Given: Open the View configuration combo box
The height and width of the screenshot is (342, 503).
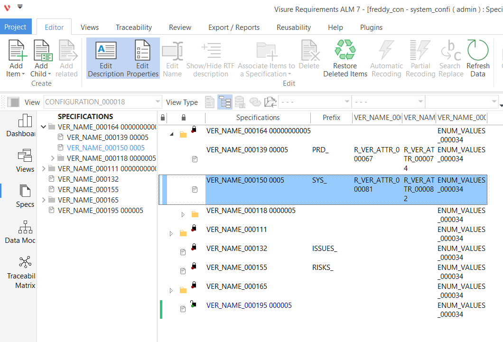Looking at the screenshot, I should 102,102.
